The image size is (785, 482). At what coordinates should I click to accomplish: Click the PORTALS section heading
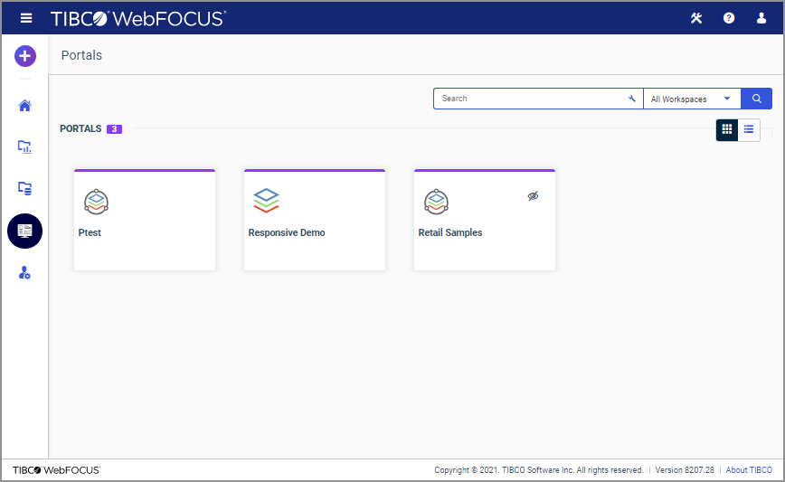tap(80, 128)
